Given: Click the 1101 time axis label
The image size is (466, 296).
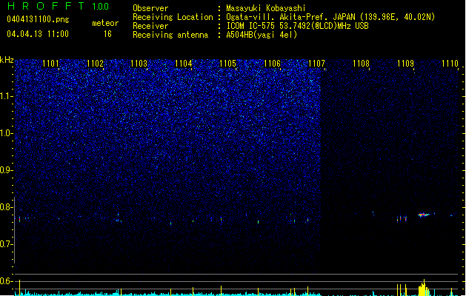Looking at the screenshot, I should coord(50,64).
